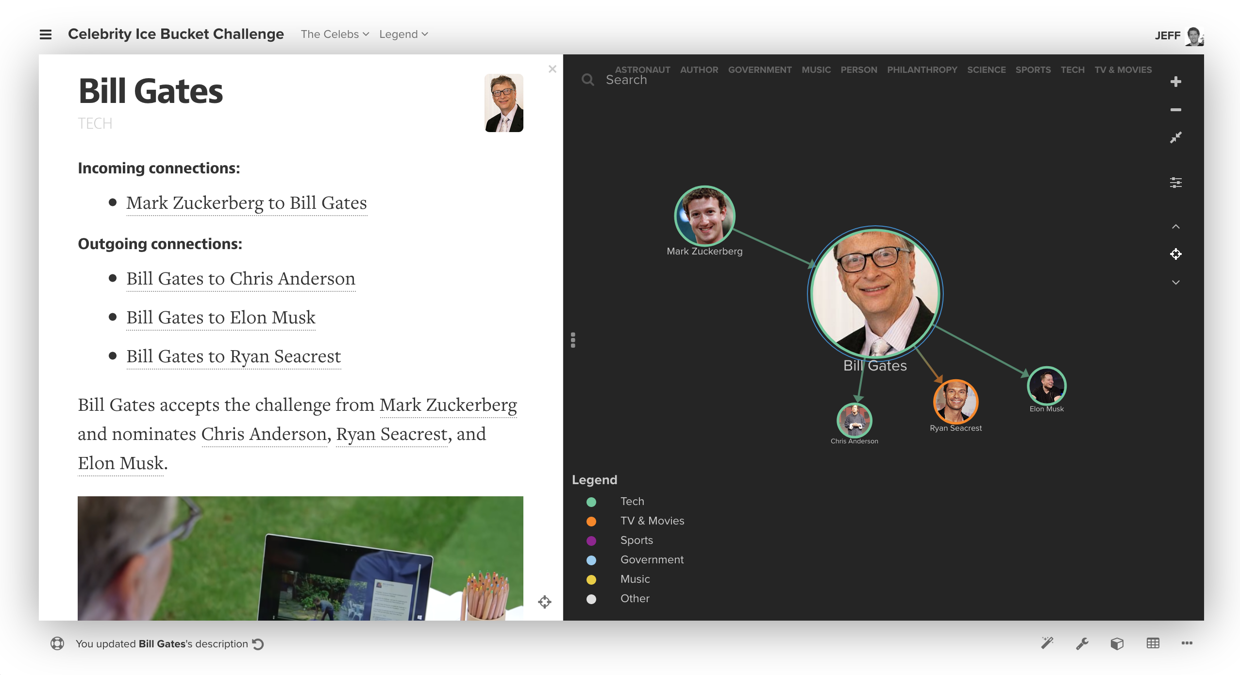Filter by MUSIC tag
The height and width of the screenshot is (675, 1240).
[x=816, y=70]
